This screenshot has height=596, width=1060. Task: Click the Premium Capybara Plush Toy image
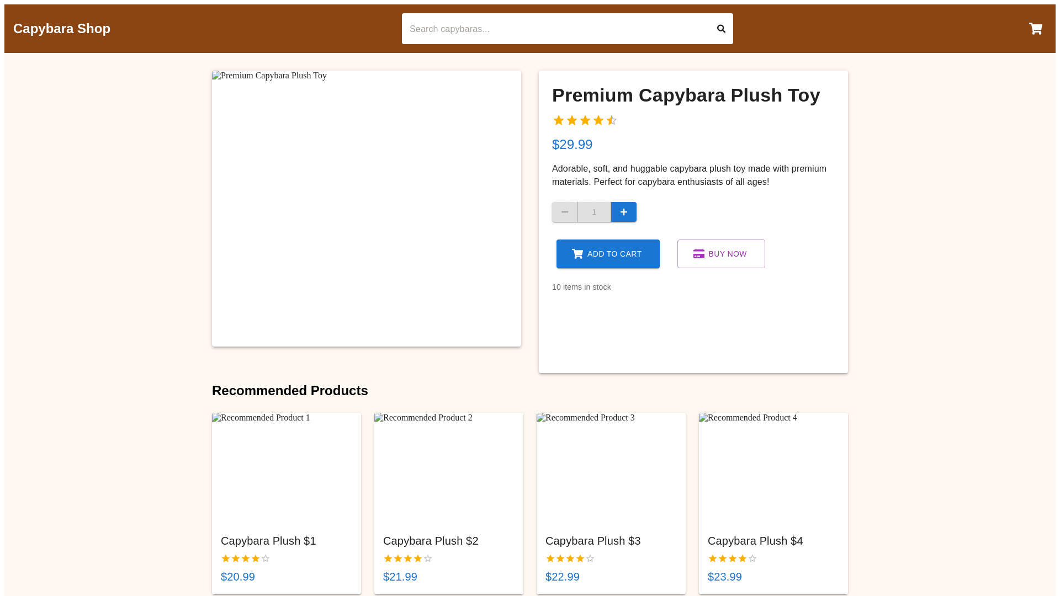click(367, 209)
